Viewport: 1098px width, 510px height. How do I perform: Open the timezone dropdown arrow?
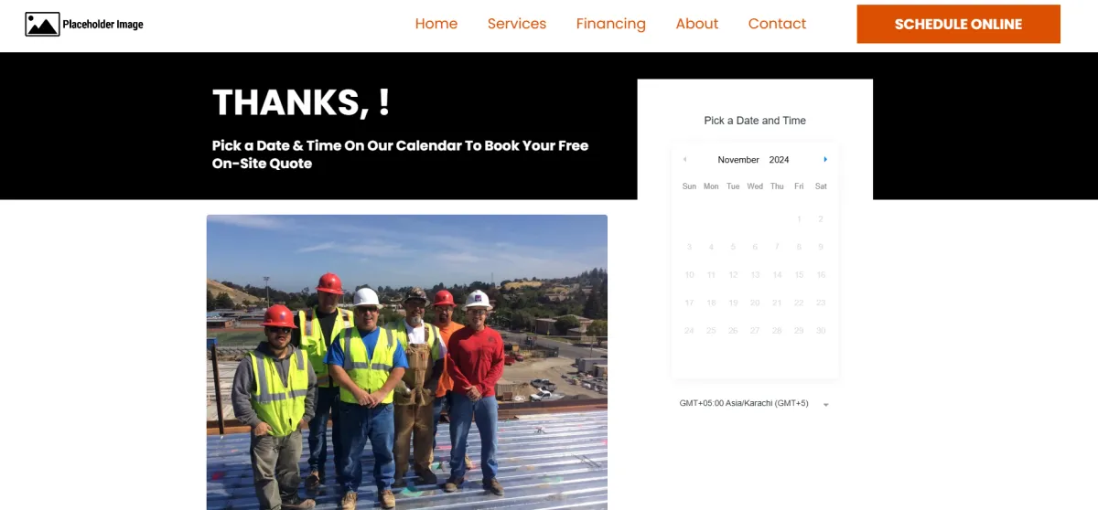826,404
